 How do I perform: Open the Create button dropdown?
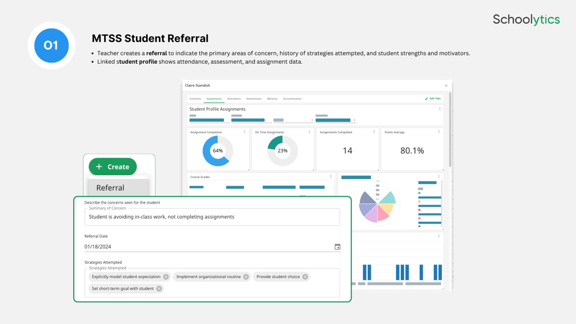(112, 166)
